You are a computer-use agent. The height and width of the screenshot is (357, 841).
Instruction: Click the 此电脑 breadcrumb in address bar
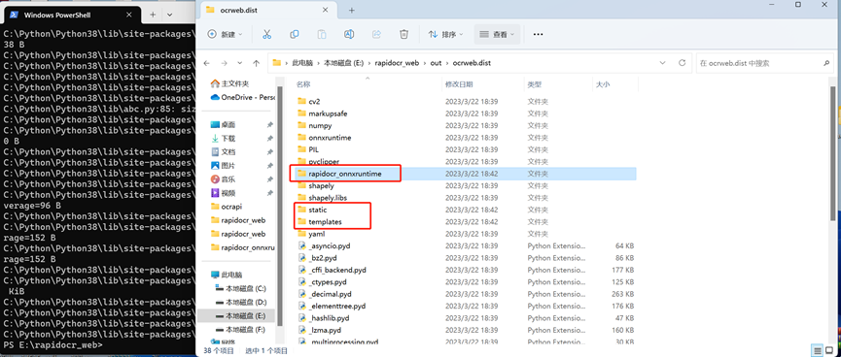pos(302,63)
